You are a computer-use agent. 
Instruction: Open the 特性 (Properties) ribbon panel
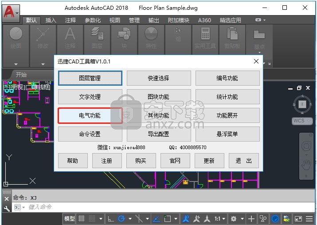151,39
